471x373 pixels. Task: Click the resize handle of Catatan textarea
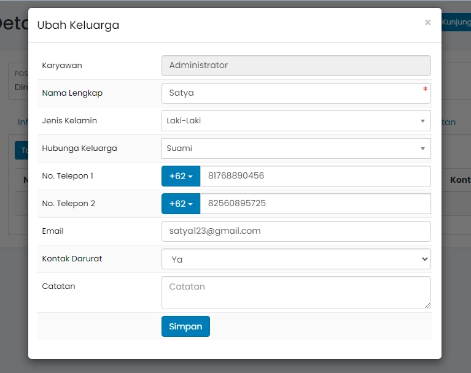click(x=427, y=305)
